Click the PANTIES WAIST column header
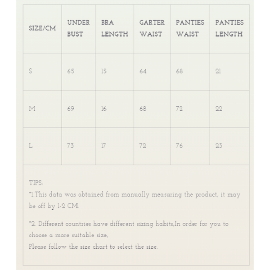The height and width of the screenshot is (270, 270). point(190,28)
